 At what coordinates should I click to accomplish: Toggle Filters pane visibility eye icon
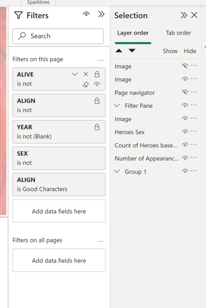[x=86, y=14]
